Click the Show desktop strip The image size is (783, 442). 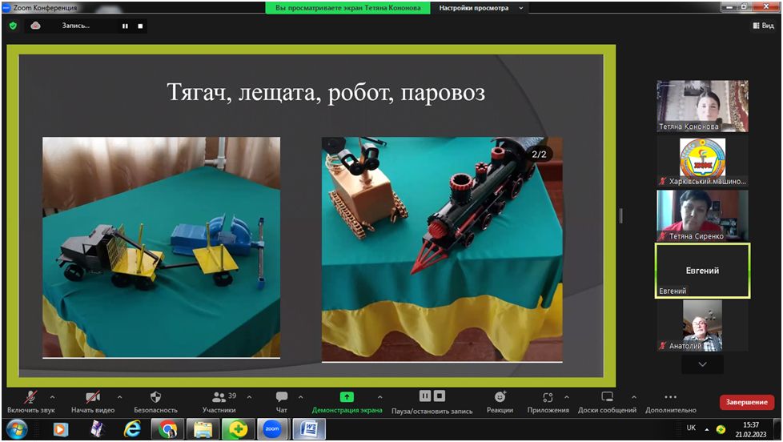(x=777, y=429)
